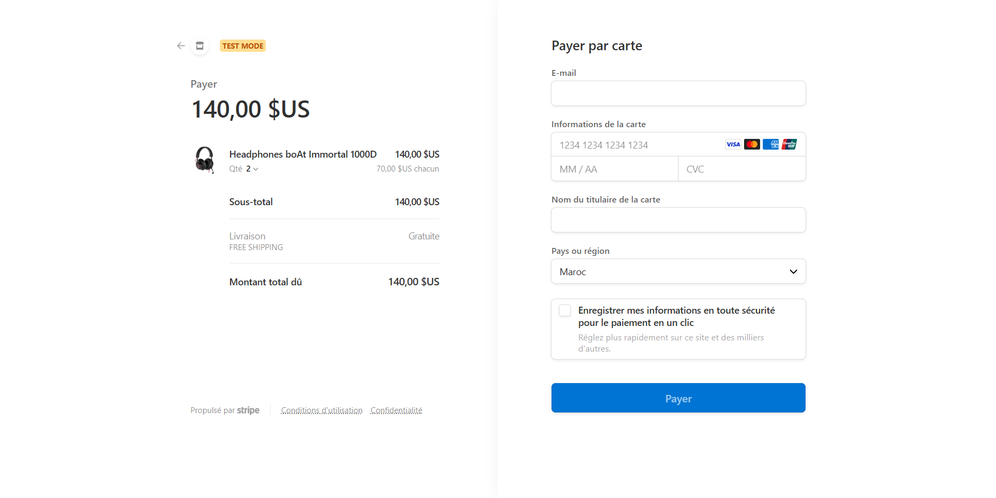Open the quantity dropdown for the headphones
The image size is (996, 498).
251,169
